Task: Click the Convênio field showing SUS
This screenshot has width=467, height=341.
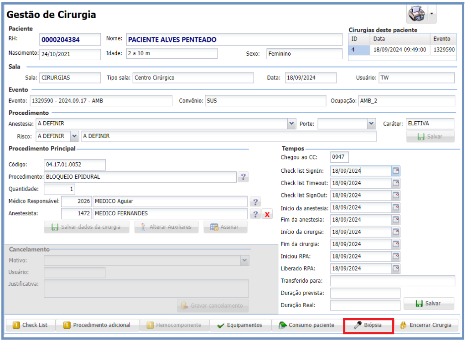Action: point(265,101)
